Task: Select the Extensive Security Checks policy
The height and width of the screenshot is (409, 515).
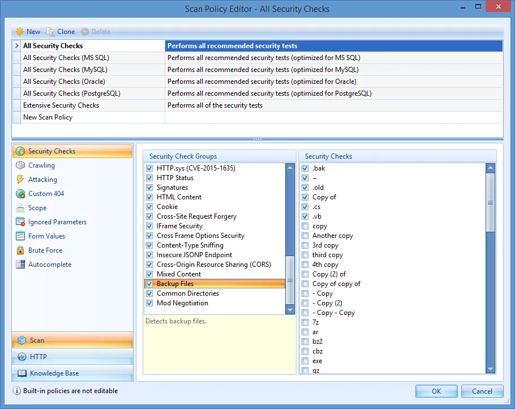Action: click(61, 105)
